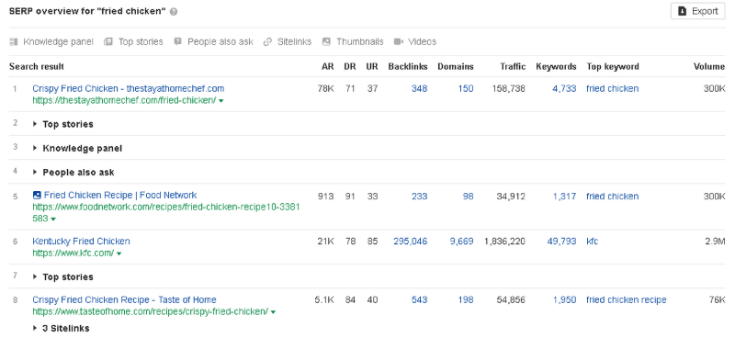This screenshot has height=338, width=735.
Task: Click the Domains column header
Action: [x=456, y=66]
